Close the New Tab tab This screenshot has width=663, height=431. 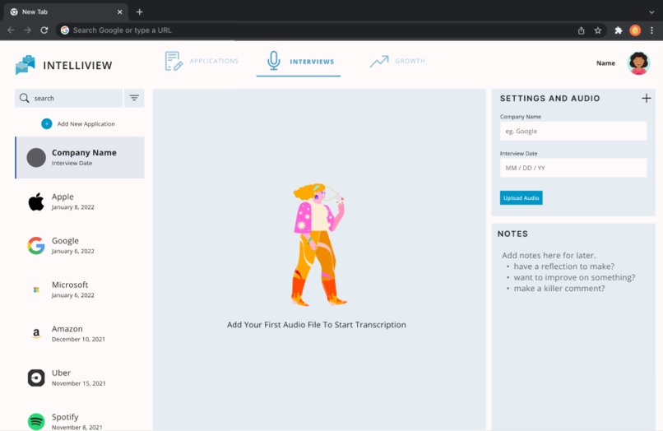pyautogui.click(x=119, y=12)
